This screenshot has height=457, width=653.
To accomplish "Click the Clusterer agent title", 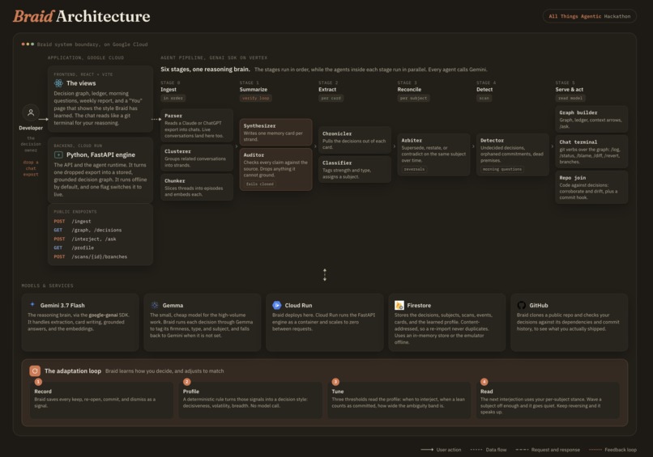I will 177,151.
